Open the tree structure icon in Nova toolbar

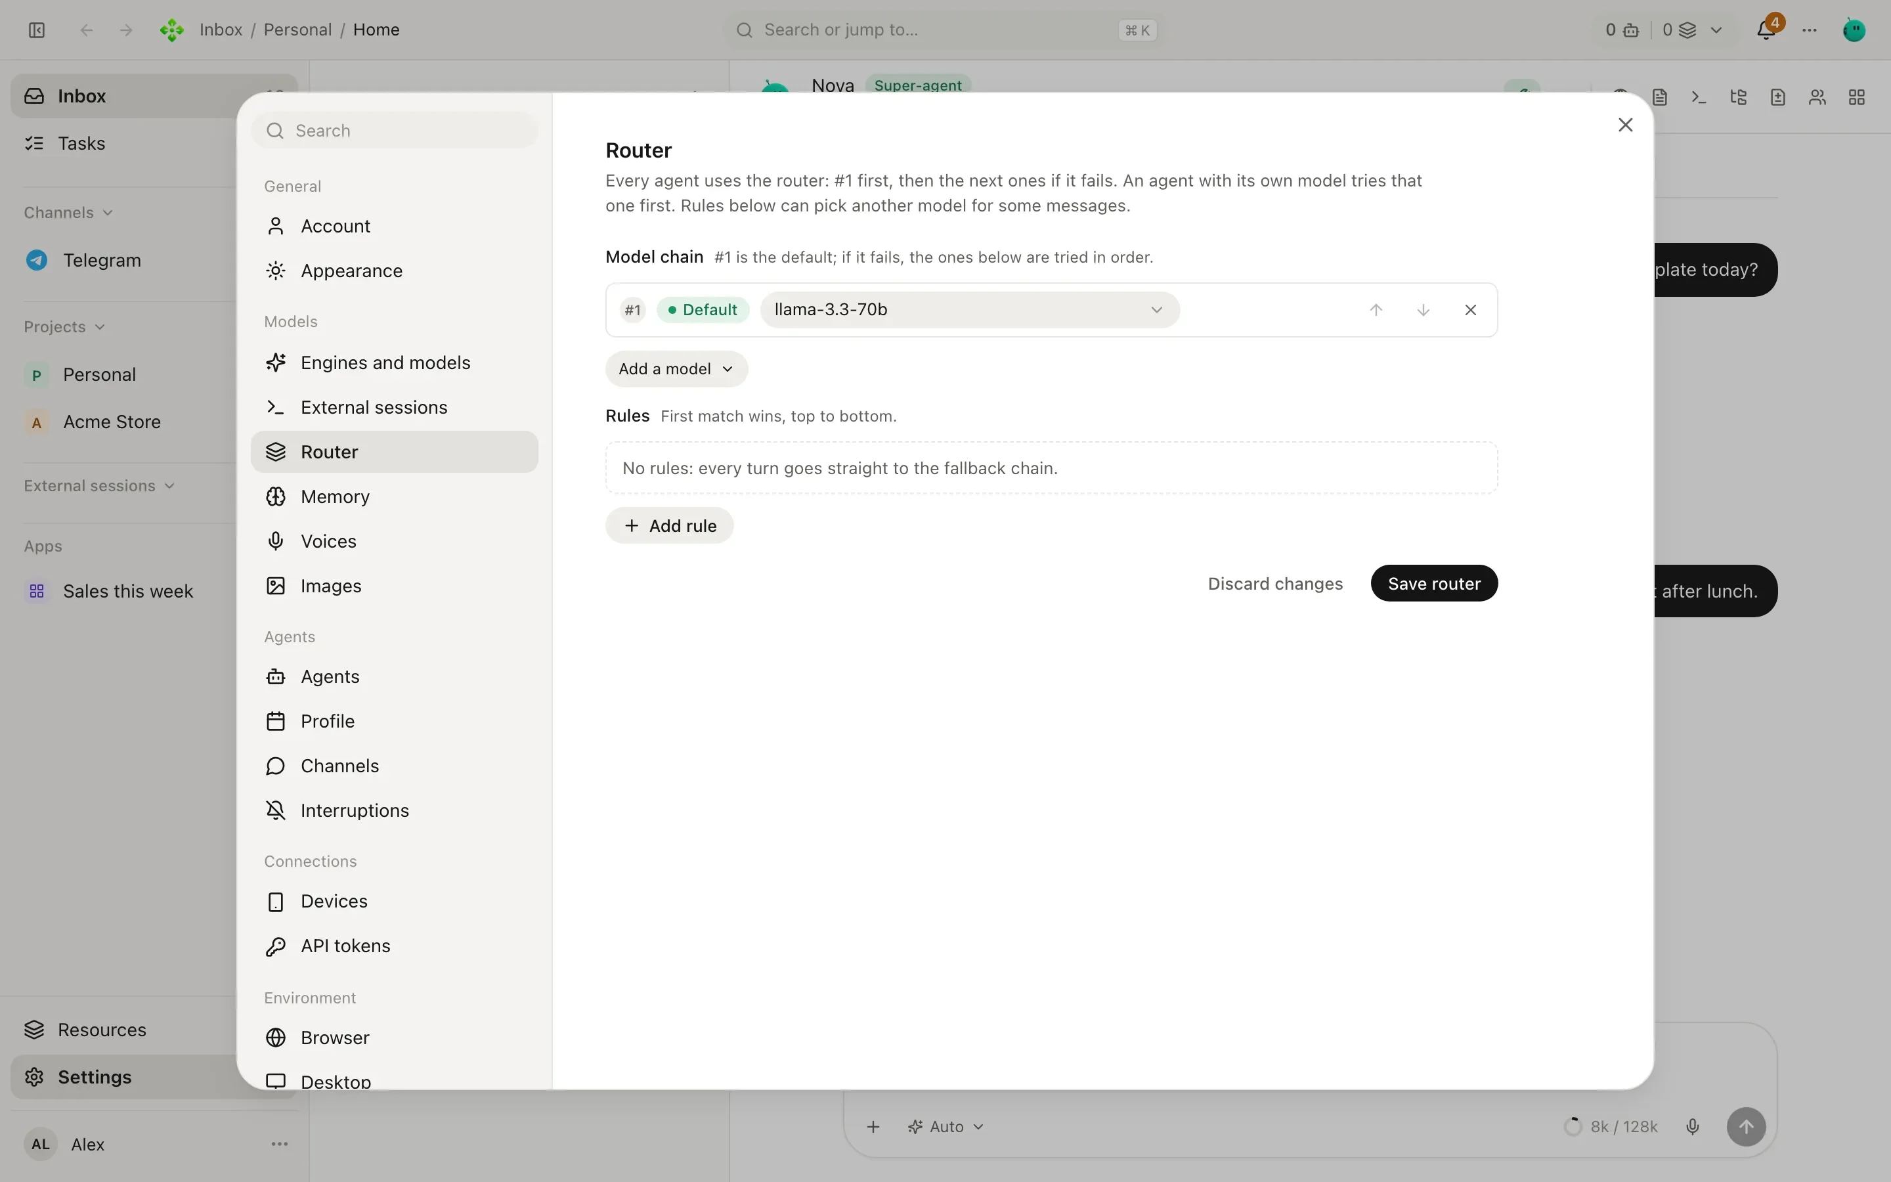(x=1739, y=97)
